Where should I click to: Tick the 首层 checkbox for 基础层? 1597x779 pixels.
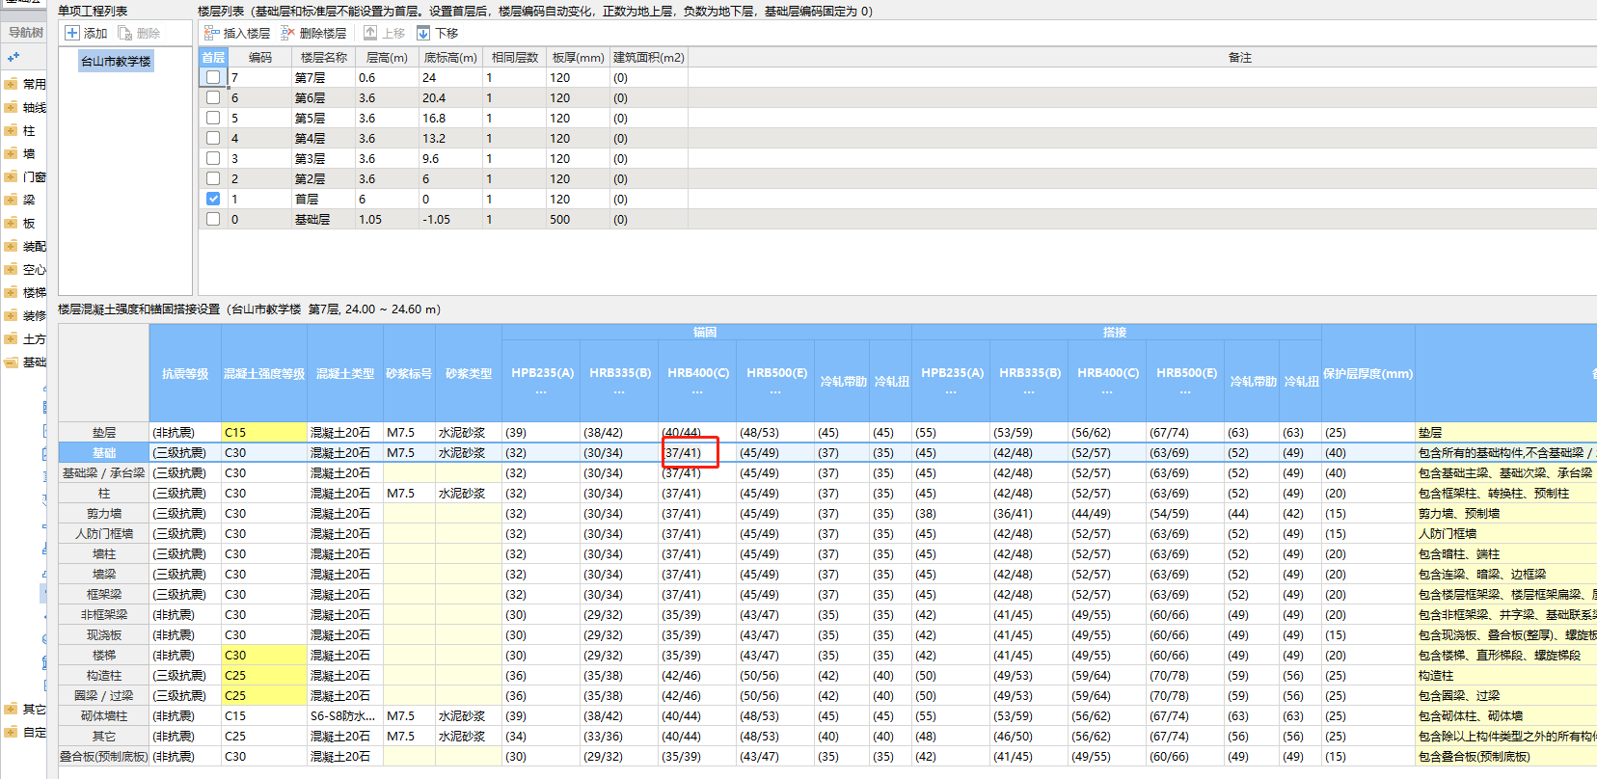pos(213,219)
